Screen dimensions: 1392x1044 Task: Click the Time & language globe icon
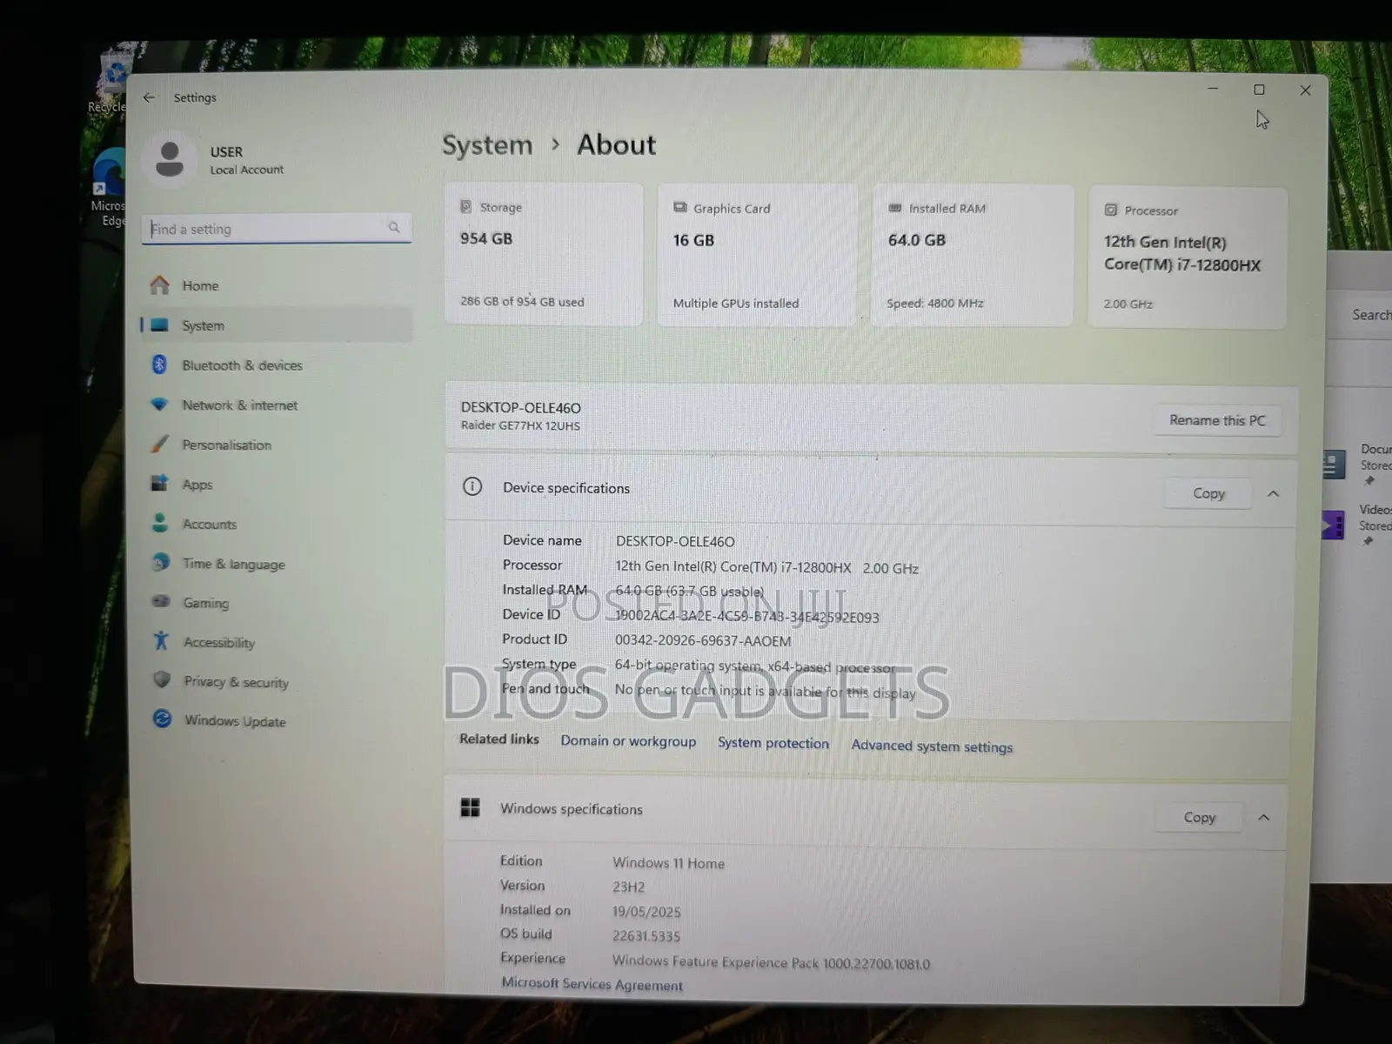click(161, 562)
